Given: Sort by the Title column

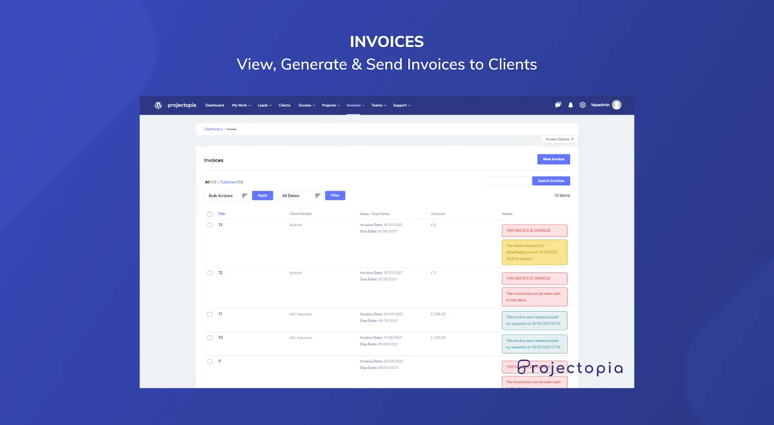Looking at the screenshot, I should pyautogui.click(x=221, y=214).
